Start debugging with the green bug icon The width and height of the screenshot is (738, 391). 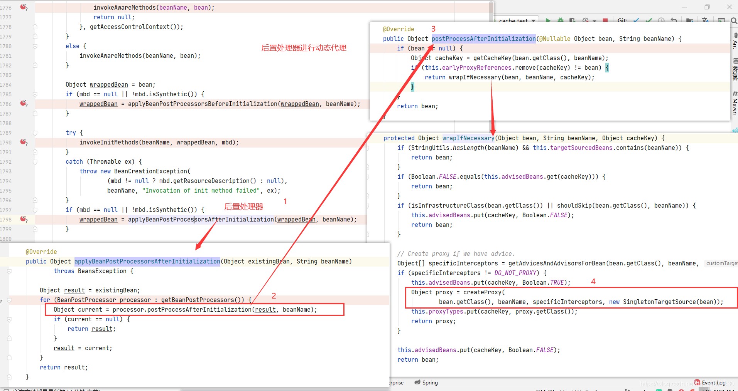561,20
